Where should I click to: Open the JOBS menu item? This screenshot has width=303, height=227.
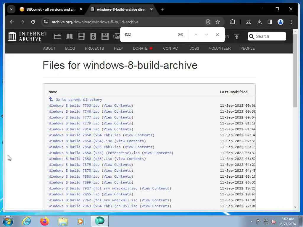[x=194, y=48]
